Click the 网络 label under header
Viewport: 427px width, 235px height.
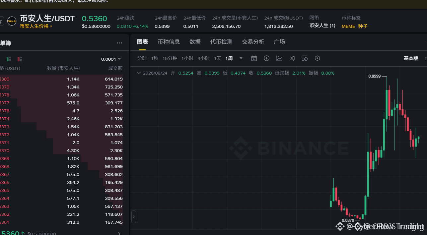(x=314, y=18)
